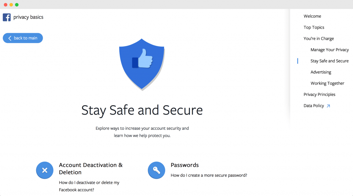Click the Data Policy external link arrow
This screenshot has height=196, width=353.
pyautogui.click(x=329, y=106)
